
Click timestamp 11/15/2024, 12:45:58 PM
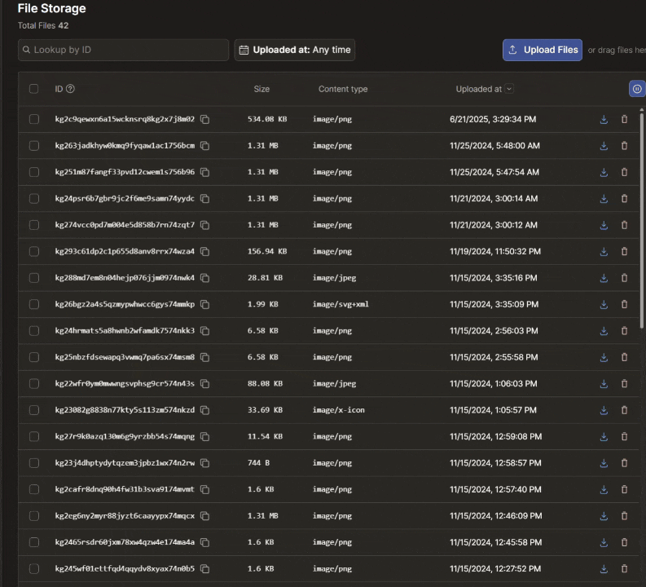pos(495,542)
